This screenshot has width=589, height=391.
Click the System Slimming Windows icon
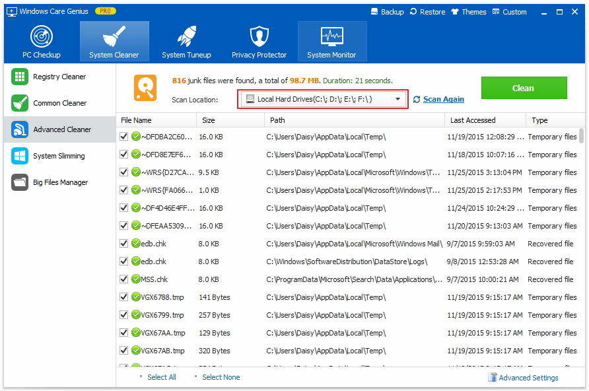pyautogui.click(x=20, y=156)
